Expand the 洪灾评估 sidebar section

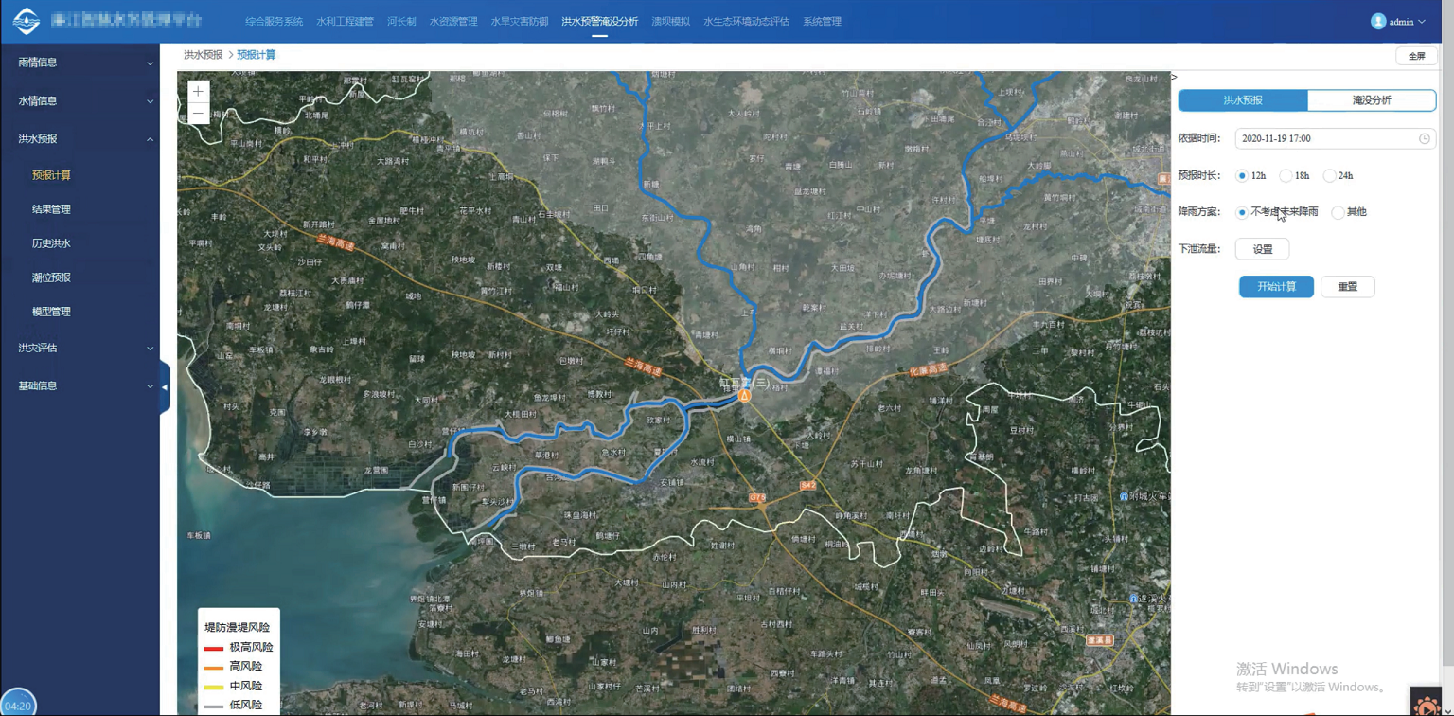(x=80, y=348)
